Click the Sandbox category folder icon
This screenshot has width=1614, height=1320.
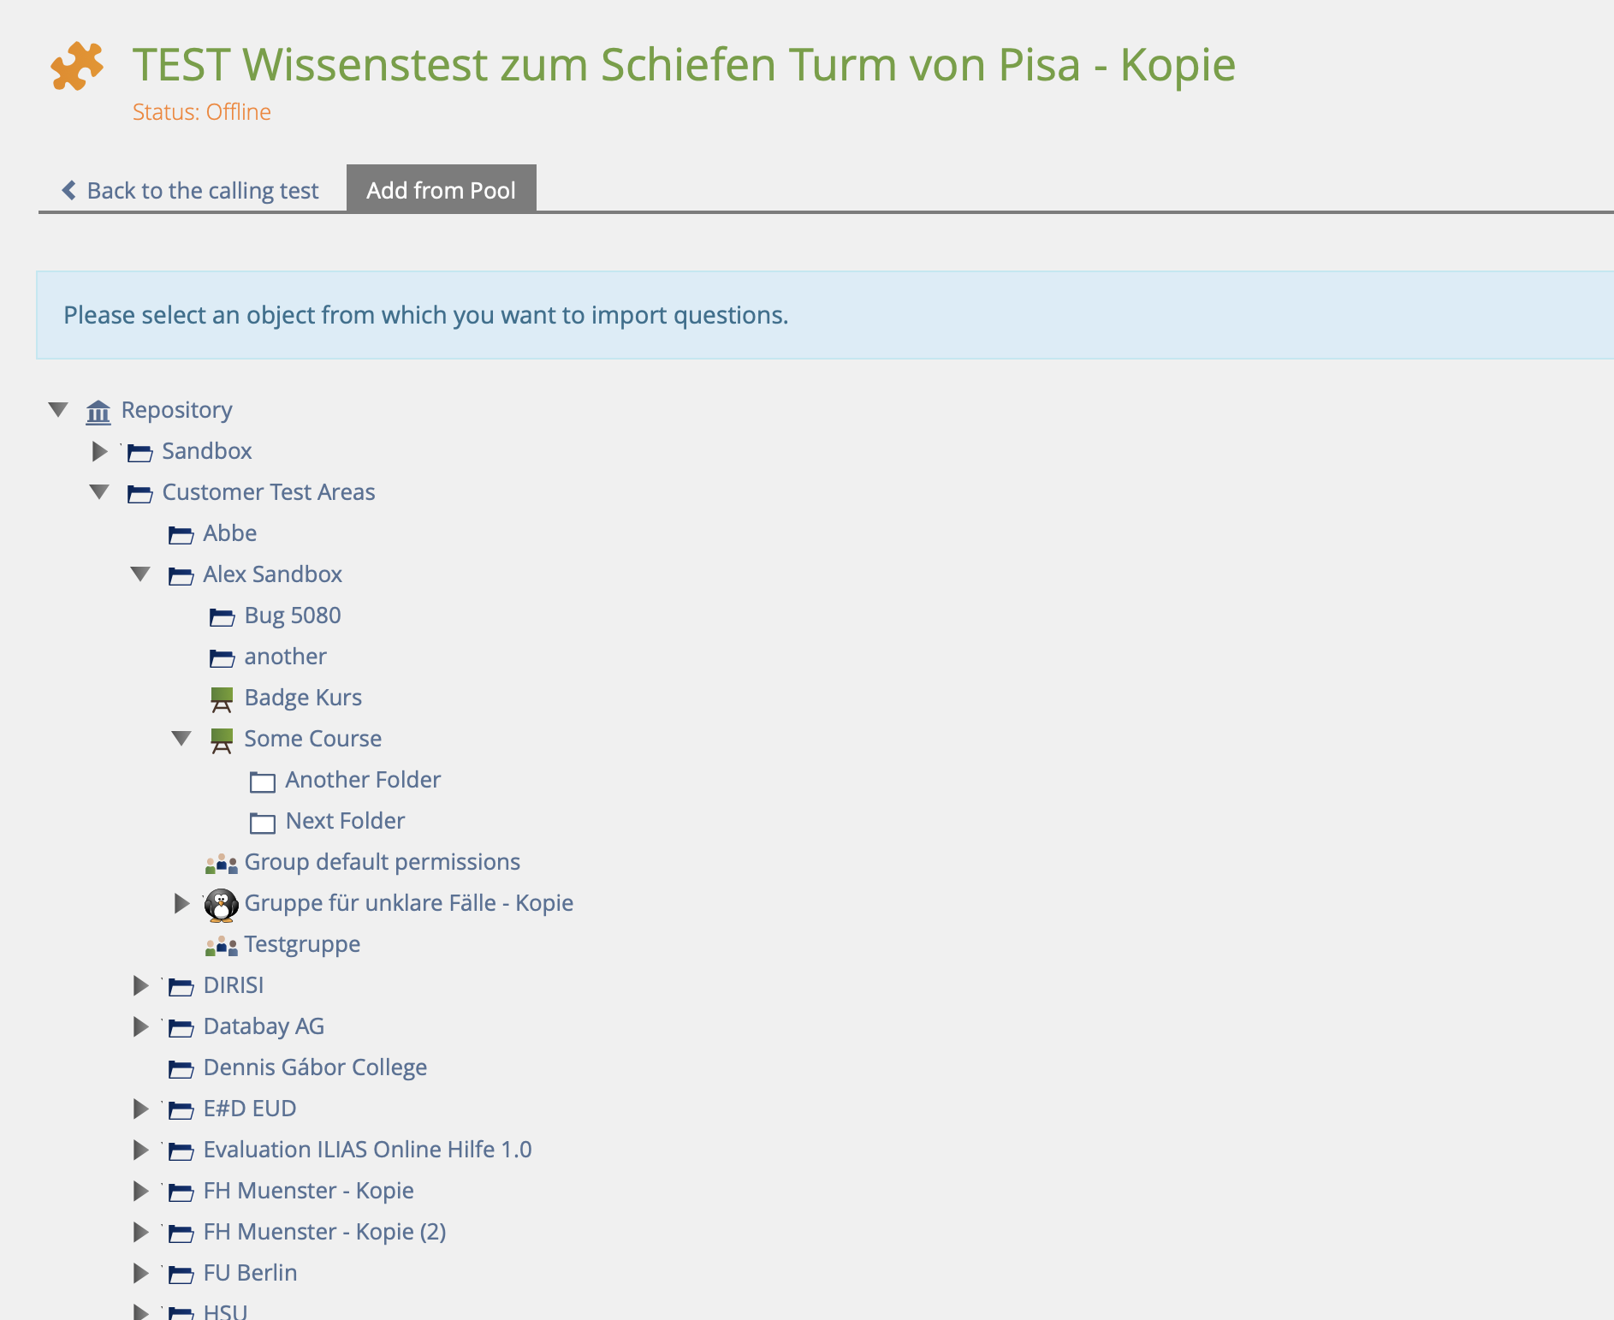point(140,452)
